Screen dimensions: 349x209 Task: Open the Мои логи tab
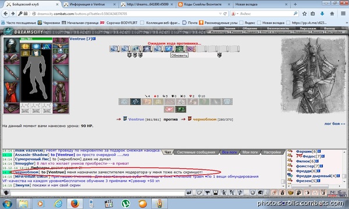coord(250,152)
